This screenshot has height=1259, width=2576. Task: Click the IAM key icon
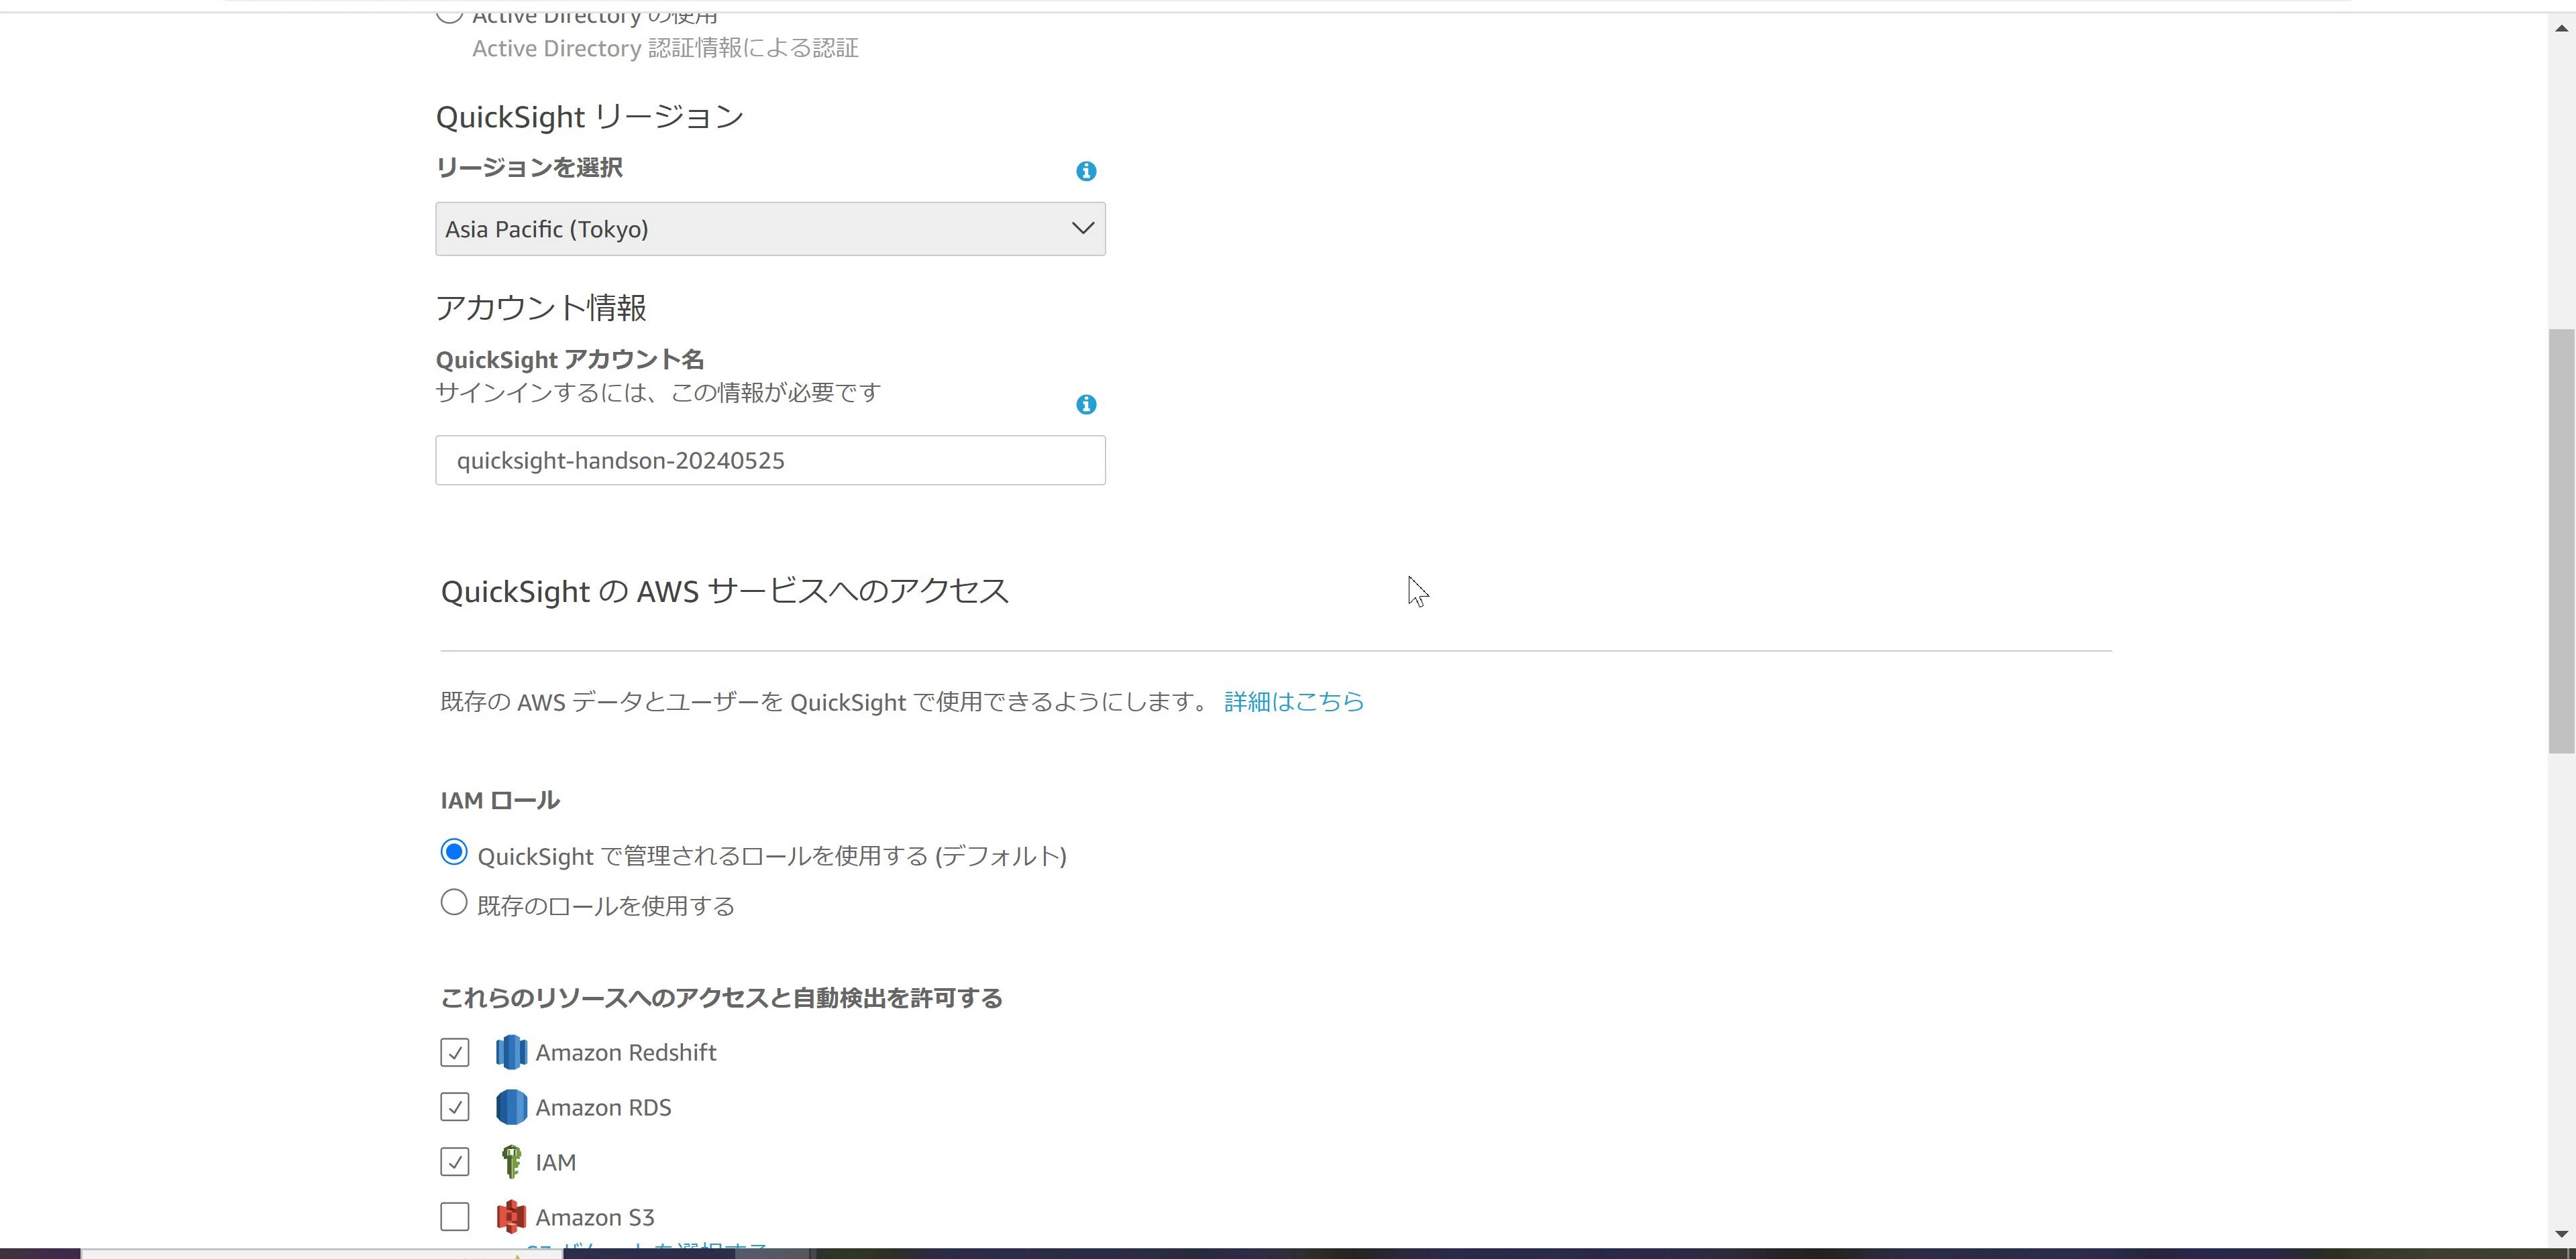point(511,1162)
